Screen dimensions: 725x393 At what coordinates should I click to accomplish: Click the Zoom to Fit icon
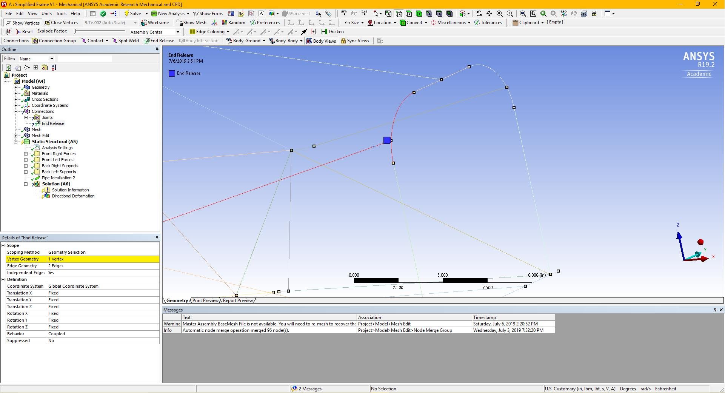tap(523, 14)
